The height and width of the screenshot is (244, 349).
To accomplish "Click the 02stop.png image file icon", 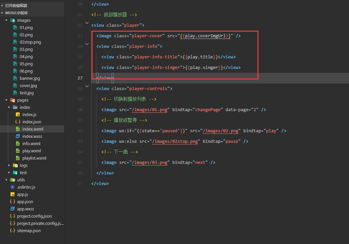I will 15,42.
